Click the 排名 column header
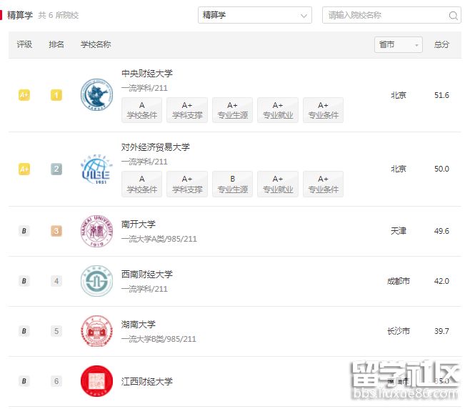 click(56, 44)
